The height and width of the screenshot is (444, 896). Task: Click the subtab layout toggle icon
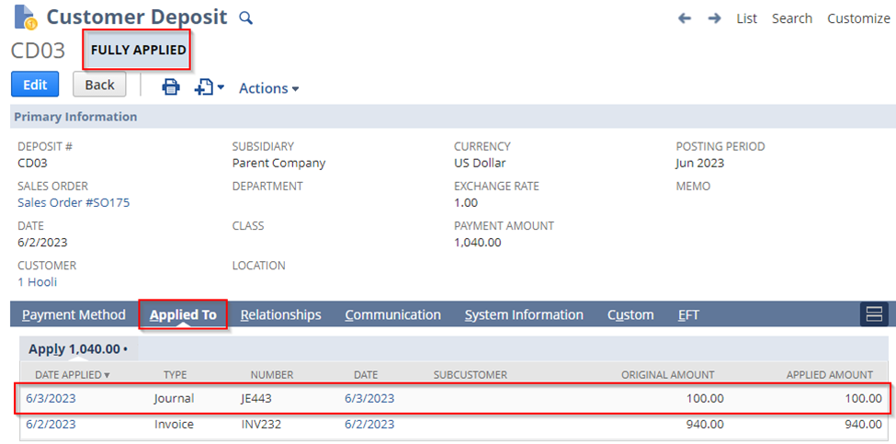point(874,314)
